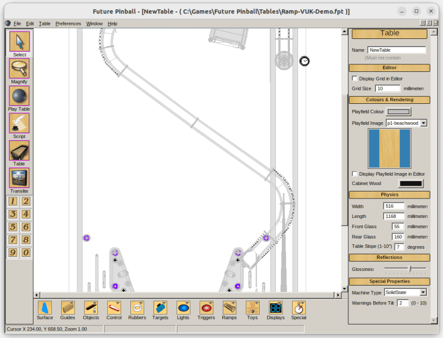
Task: Open the Translite editor icon
Action: coord(19,178)
